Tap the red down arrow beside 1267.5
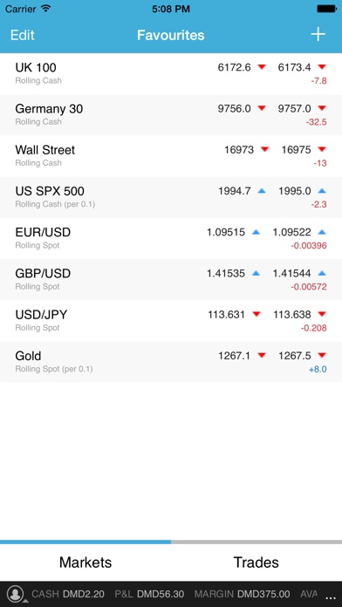This screenshot has width=342, height=607. pos(322,355)
